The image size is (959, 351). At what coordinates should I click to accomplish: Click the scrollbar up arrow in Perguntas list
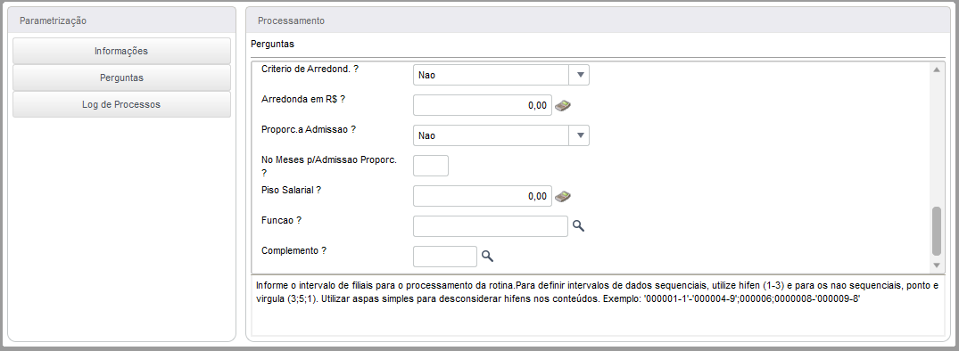click(x=936, y=69)
